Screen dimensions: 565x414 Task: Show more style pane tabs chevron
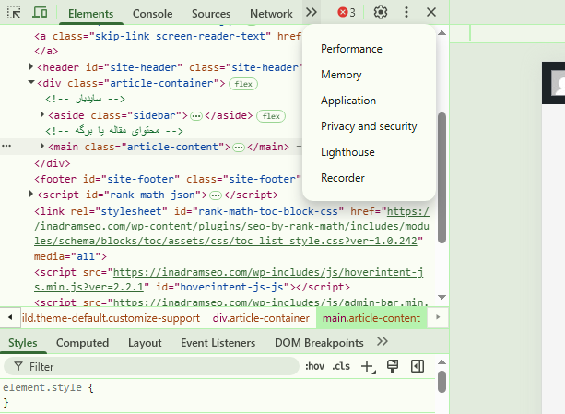(383, 341)
